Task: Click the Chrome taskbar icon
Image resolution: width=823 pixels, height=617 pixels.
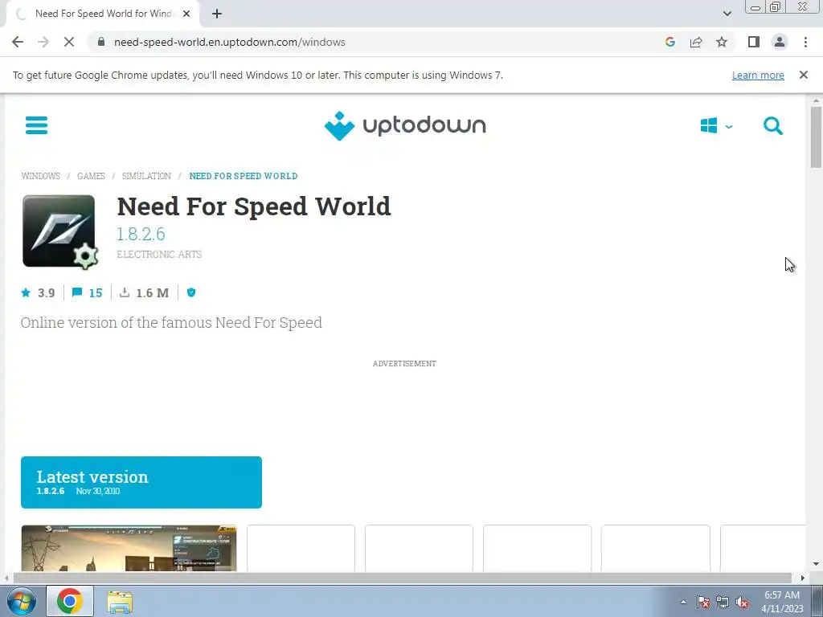Action: [x=70, y=601]
